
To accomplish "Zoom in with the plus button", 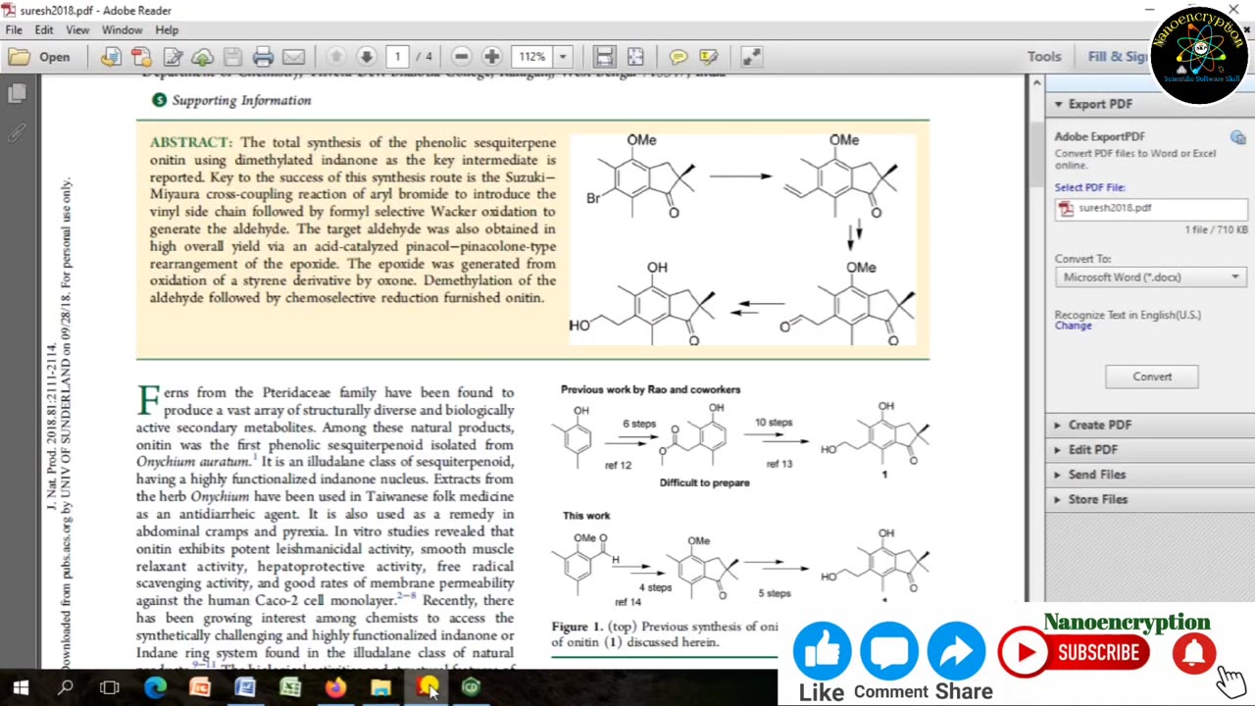I will 492,57.
